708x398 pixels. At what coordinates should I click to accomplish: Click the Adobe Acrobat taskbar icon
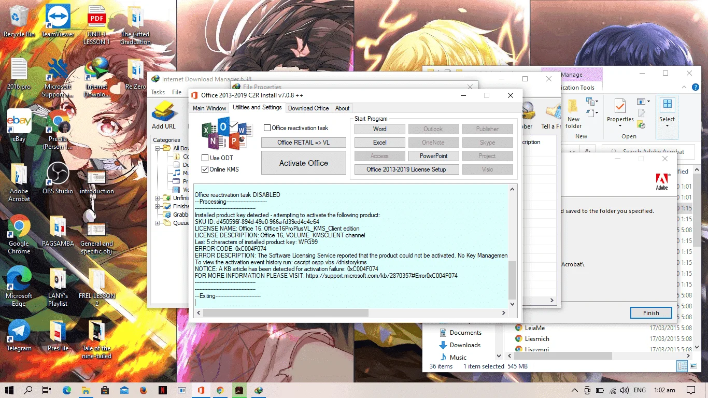click(x=239, y=390)
